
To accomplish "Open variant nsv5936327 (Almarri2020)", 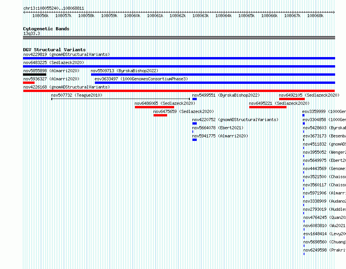I will 51,79.
